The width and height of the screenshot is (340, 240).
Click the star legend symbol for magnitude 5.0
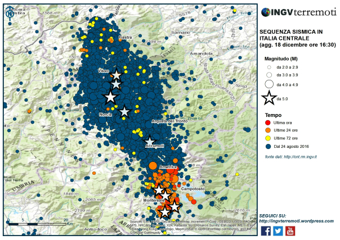coord(269,99)
